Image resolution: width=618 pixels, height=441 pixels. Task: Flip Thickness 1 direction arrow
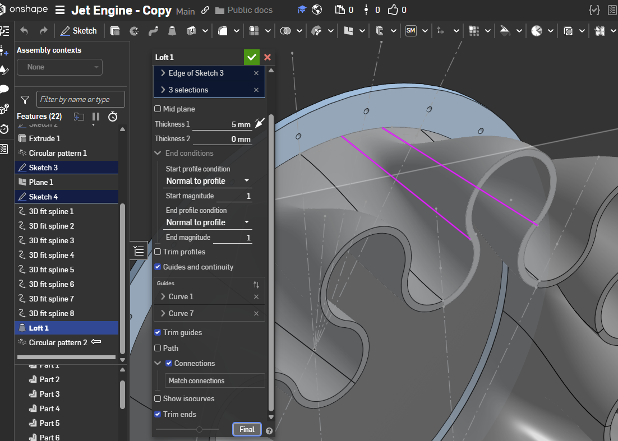pos(259,123)
